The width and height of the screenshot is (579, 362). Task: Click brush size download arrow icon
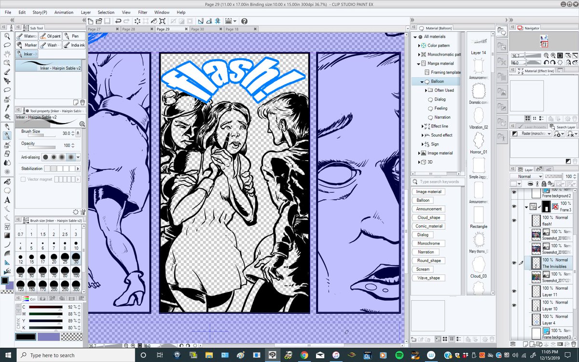[78, 133]
